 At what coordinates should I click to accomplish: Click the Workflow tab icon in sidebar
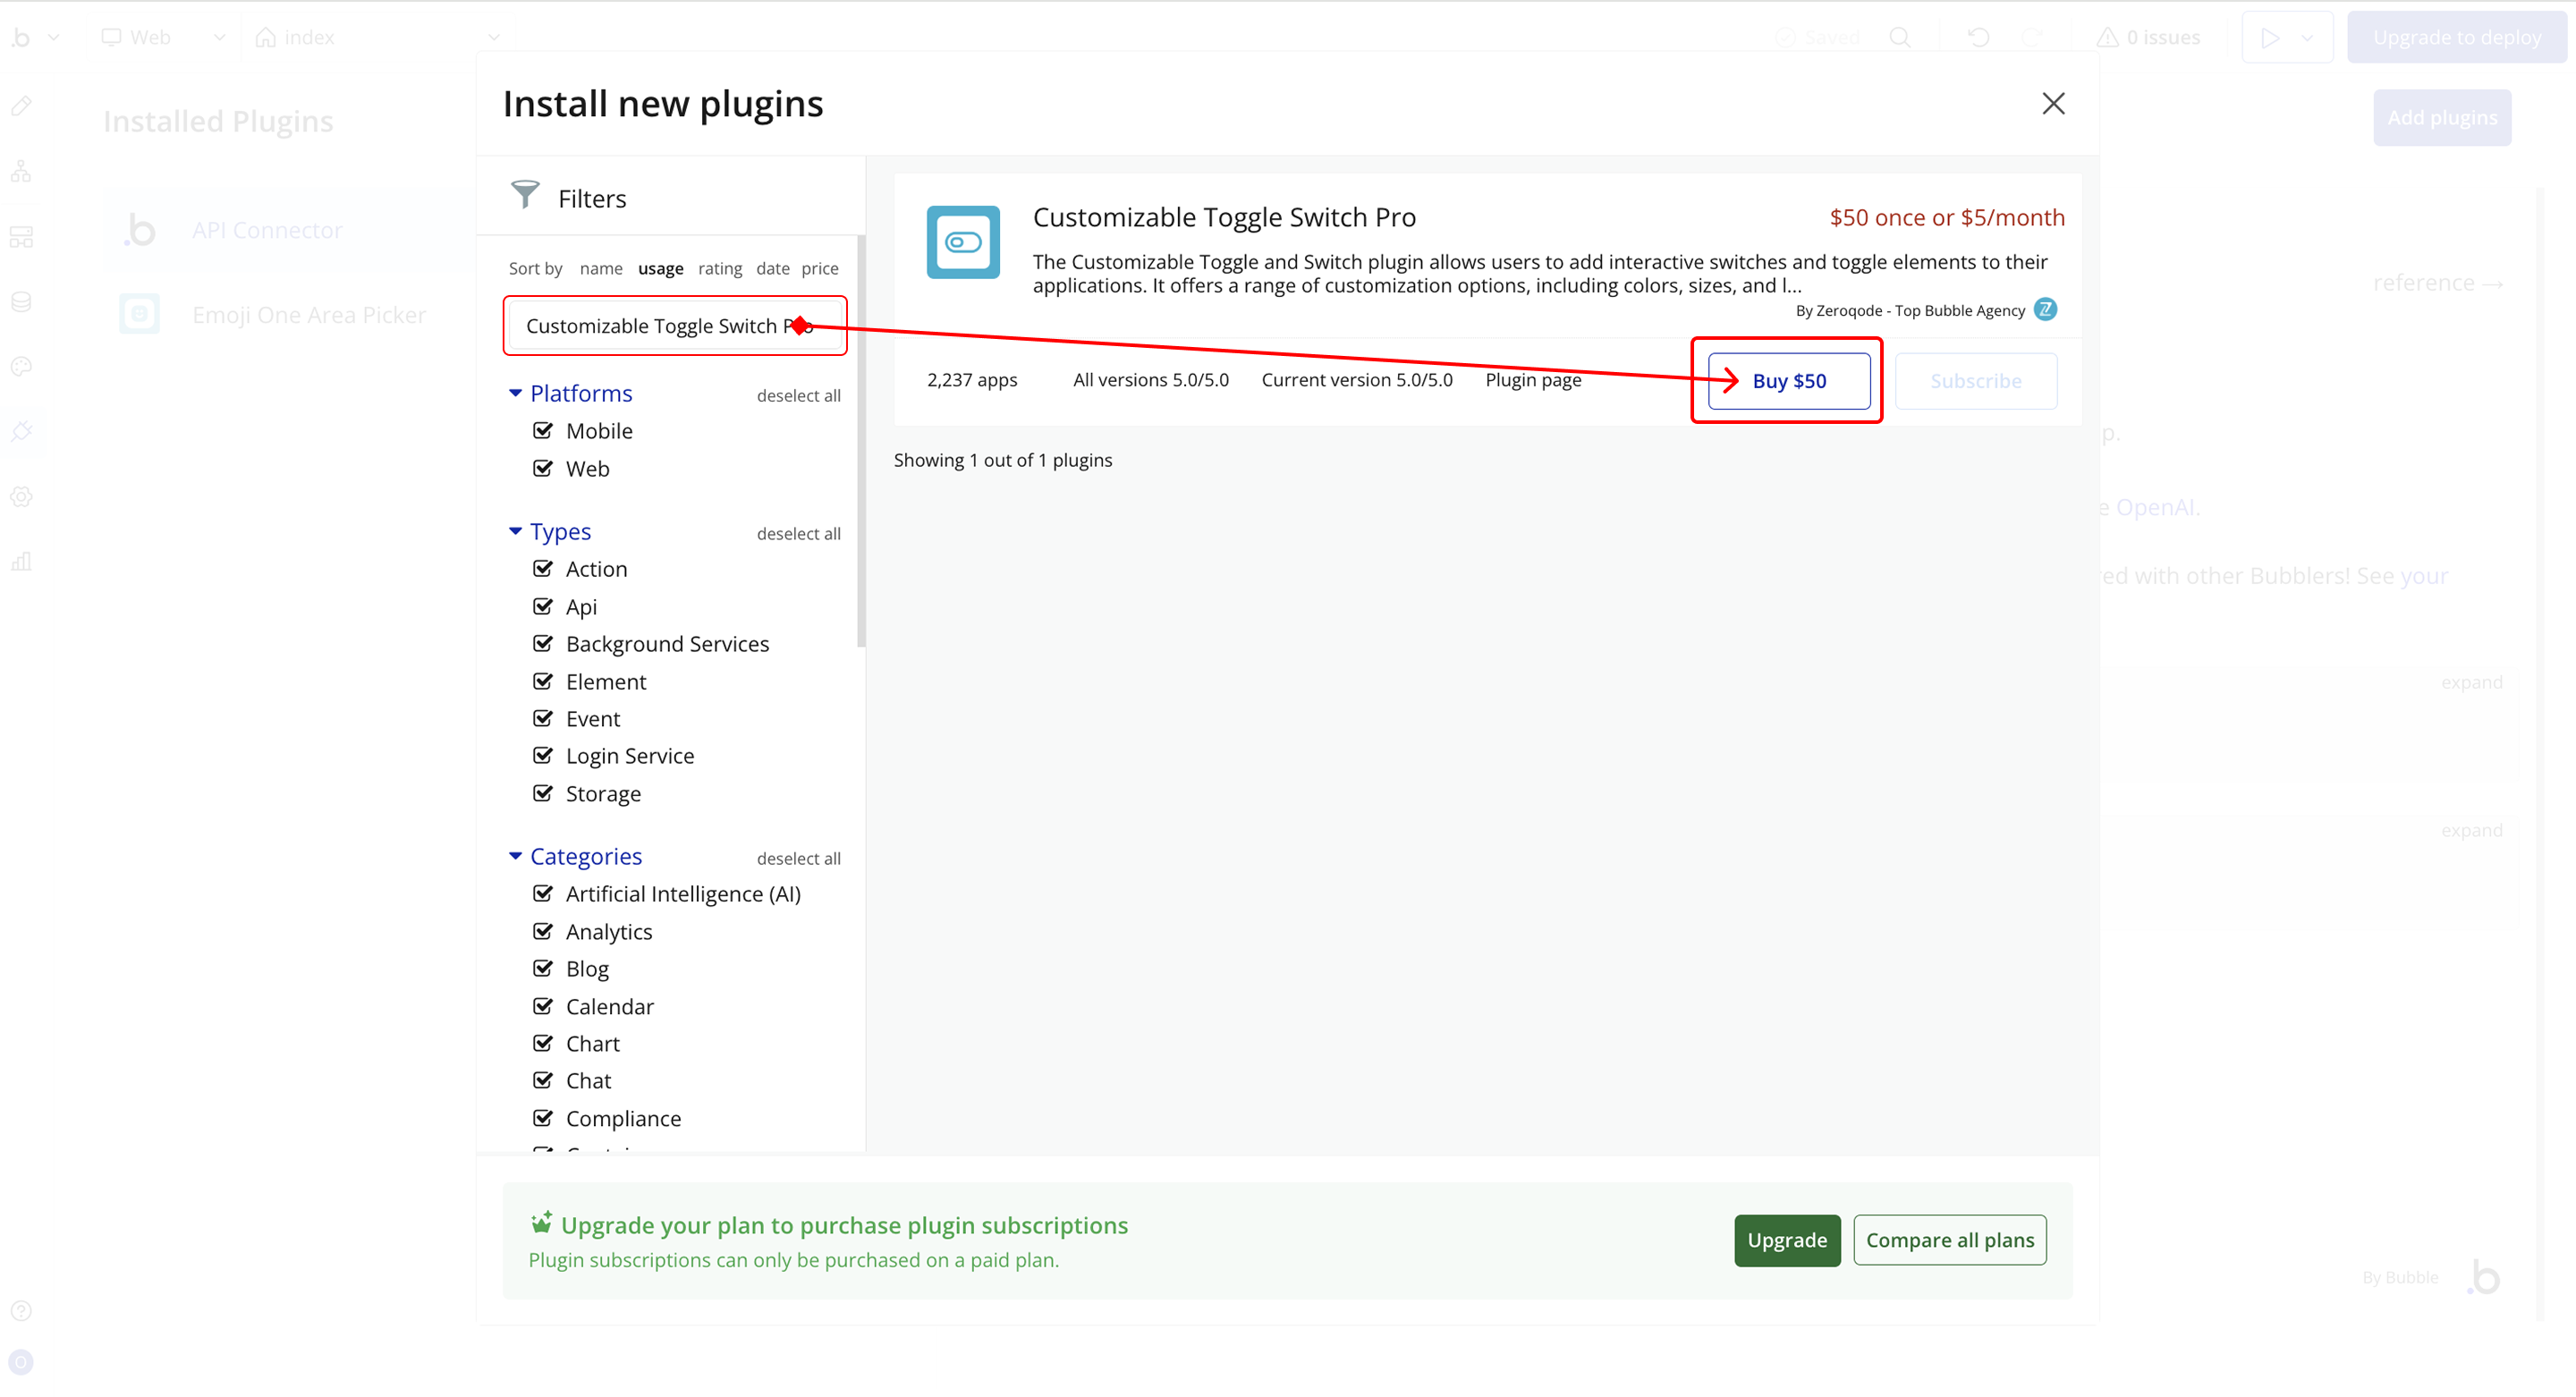(21, 172)
